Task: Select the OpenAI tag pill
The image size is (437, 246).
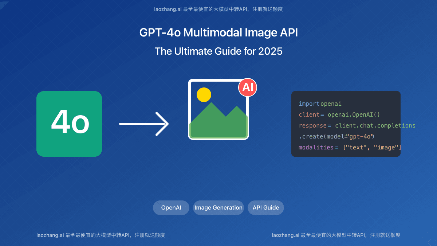Action: [x=171, y=208]
